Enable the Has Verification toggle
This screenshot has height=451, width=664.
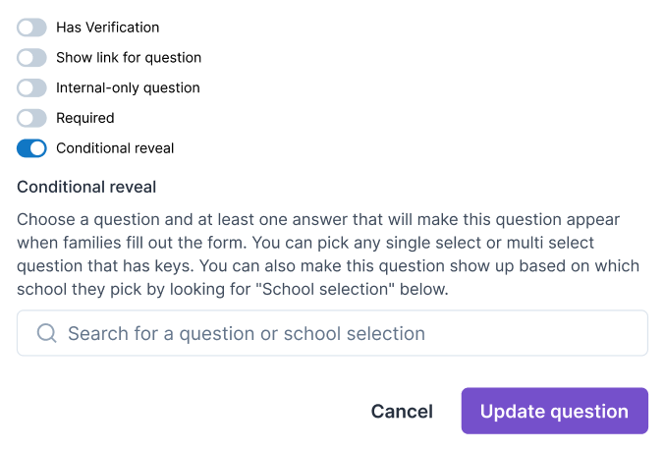tap(31, 28)
